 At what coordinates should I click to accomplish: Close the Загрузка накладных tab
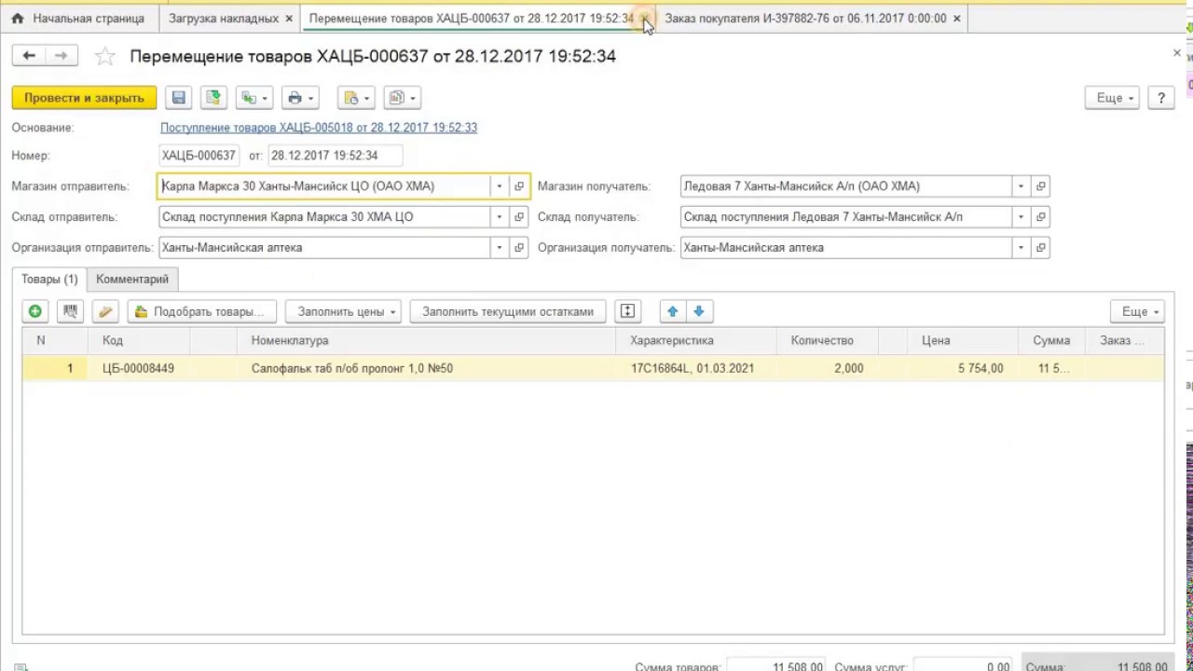(x=289, y=19)
